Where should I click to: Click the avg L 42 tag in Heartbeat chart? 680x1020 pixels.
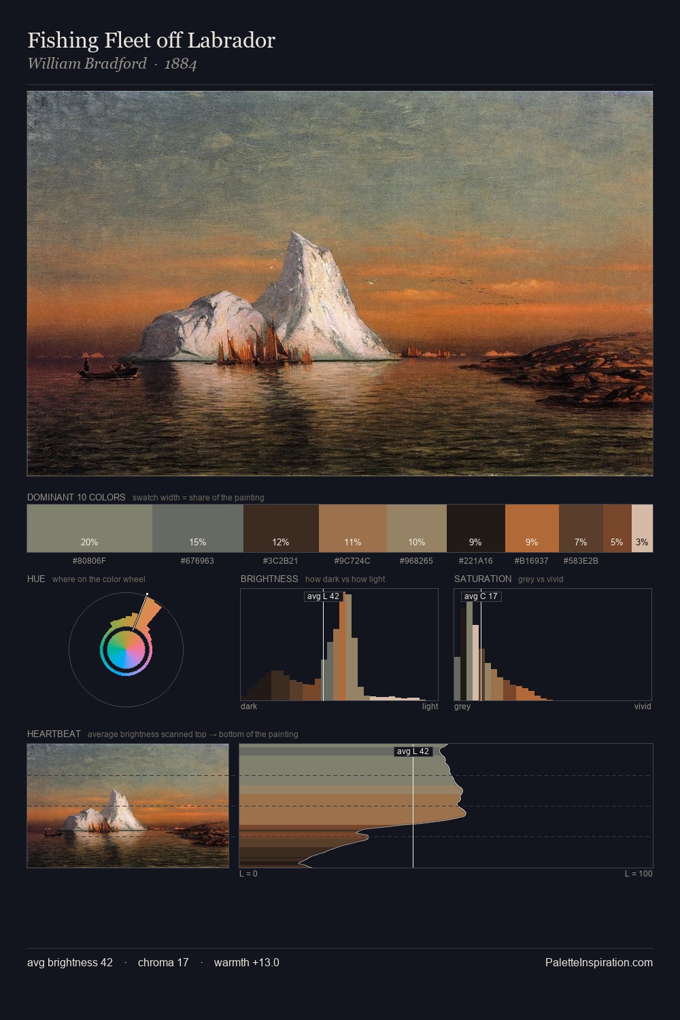pos(413,751)
